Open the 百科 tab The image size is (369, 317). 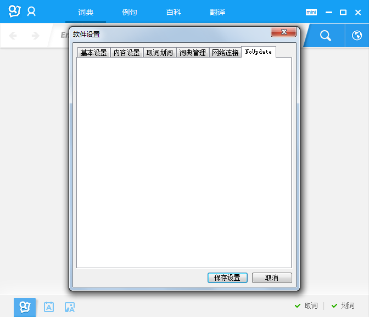coord(174,12)
